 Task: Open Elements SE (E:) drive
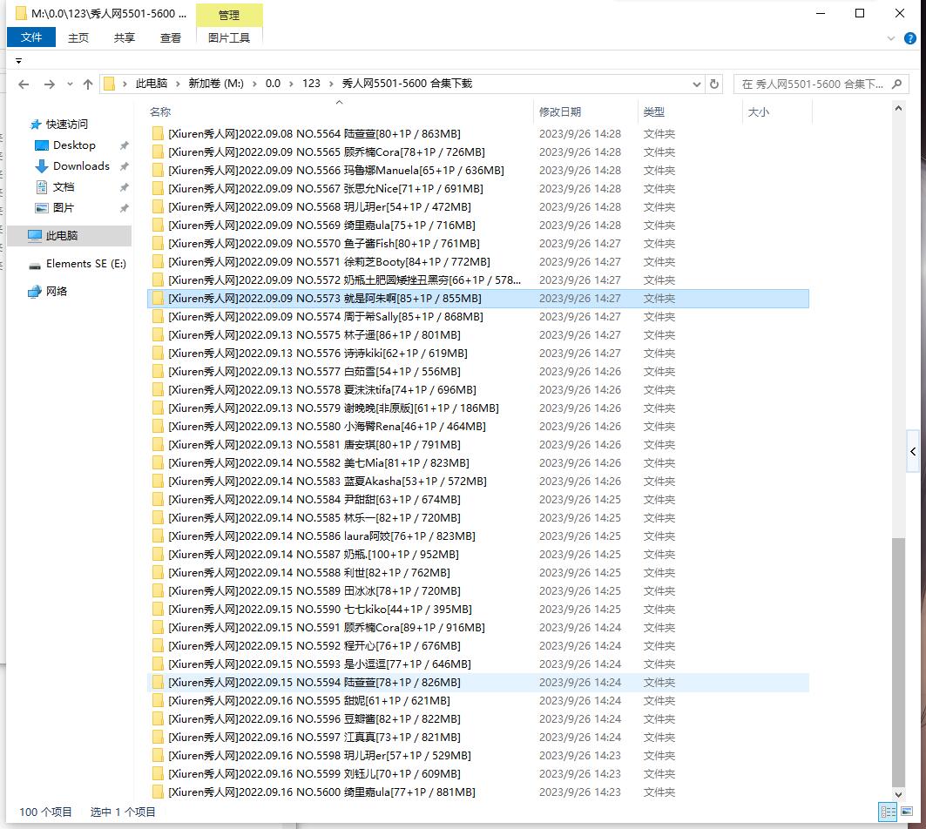tap(85, 263)
